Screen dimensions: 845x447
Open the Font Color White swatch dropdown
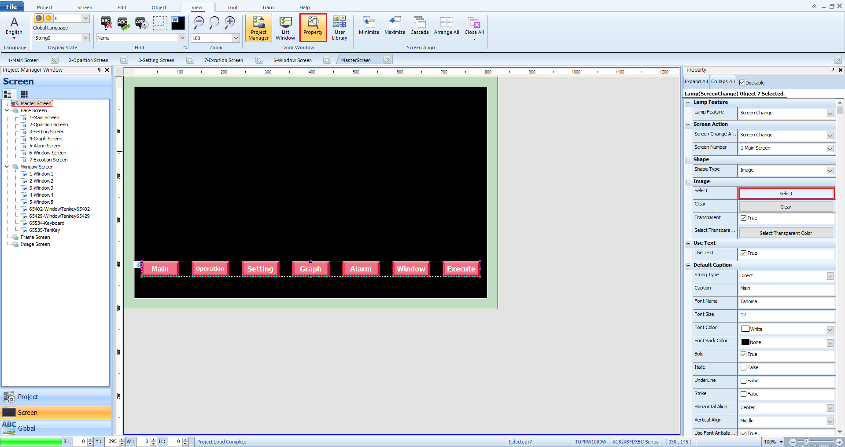coord(830,330)
